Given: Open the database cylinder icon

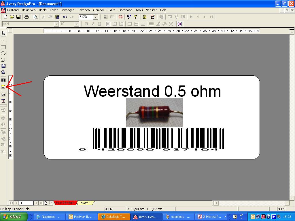Looking at the screenshot, I should 145,17.
